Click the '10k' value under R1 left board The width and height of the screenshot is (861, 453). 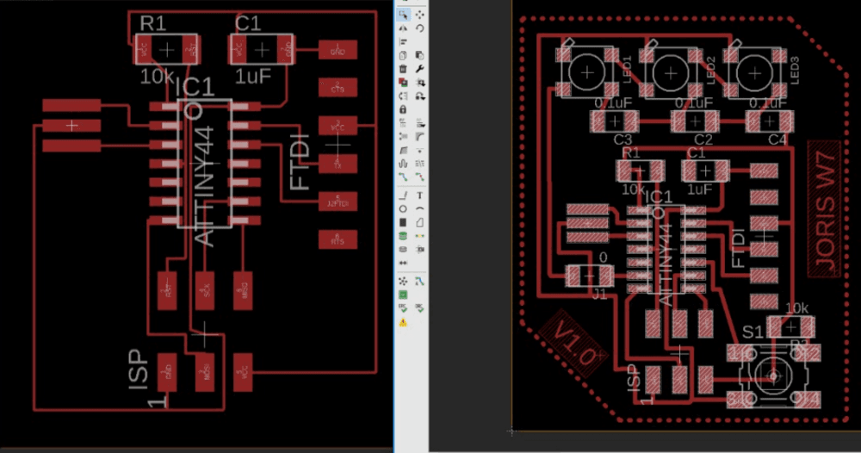[x=157, y=78]
